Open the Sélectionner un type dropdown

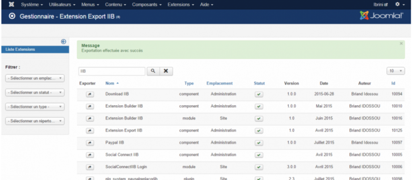[x=35, y=107]
